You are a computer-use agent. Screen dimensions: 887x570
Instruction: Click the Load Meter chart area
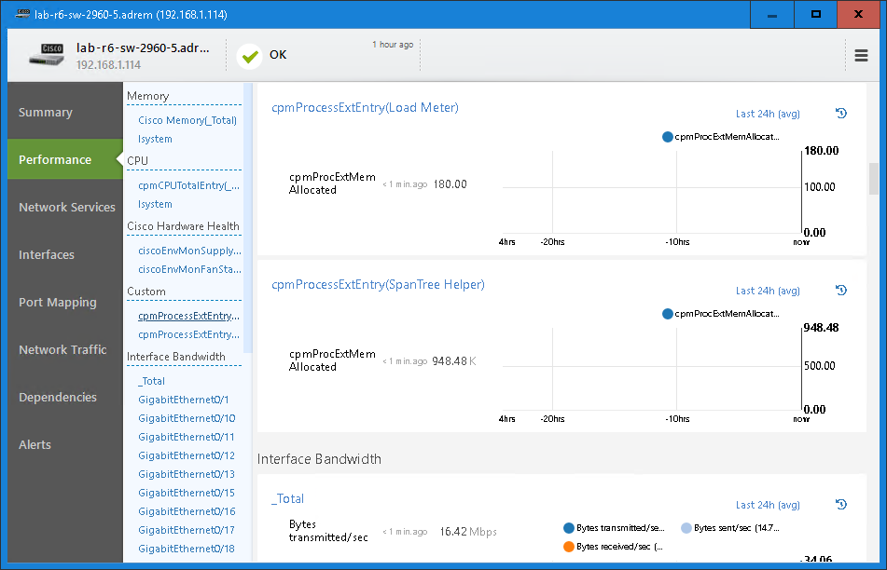(652, 192)
